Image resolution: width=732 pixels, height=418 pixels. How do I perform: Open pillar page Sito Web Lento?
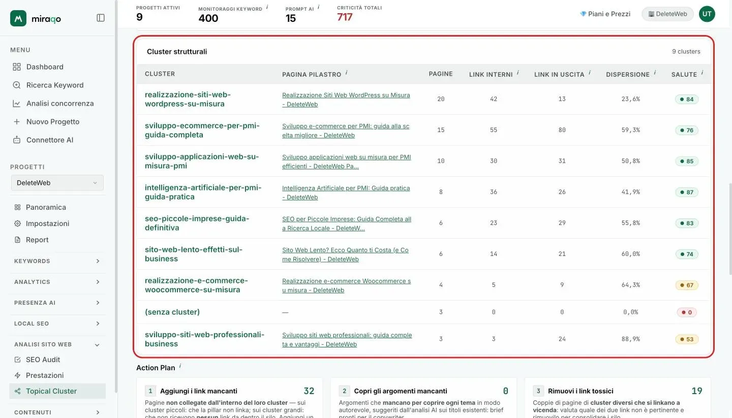345,254
